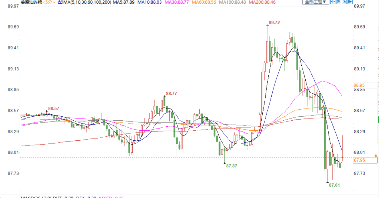The image size is (379, 198).
Task: Click the orange arrow above current price tag
Action: [x=376, y=155]
